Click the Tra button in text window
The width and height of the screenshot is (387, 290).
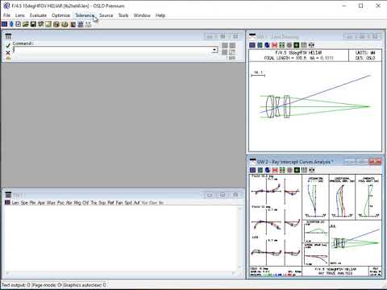[94, 203]
